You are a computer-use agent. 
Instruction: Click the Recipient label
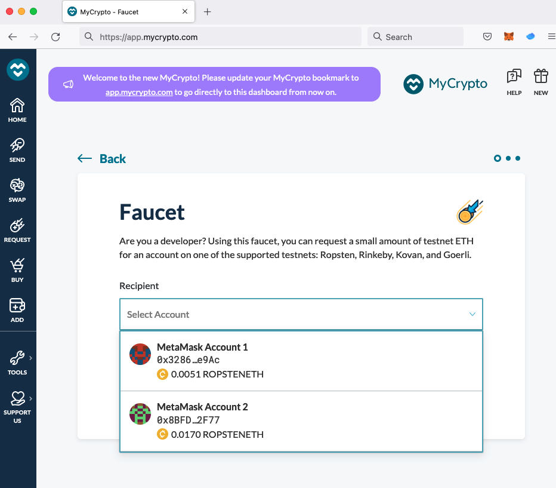click(139, 286)
